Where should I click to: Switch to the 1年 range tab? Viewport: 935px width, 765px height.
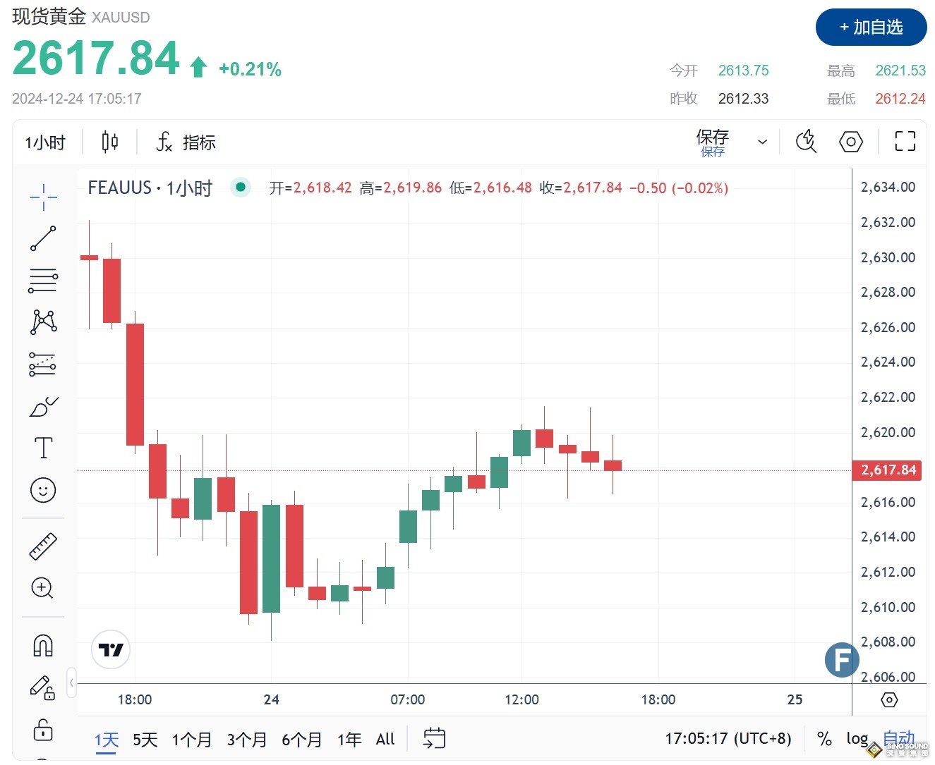(349, 740)
